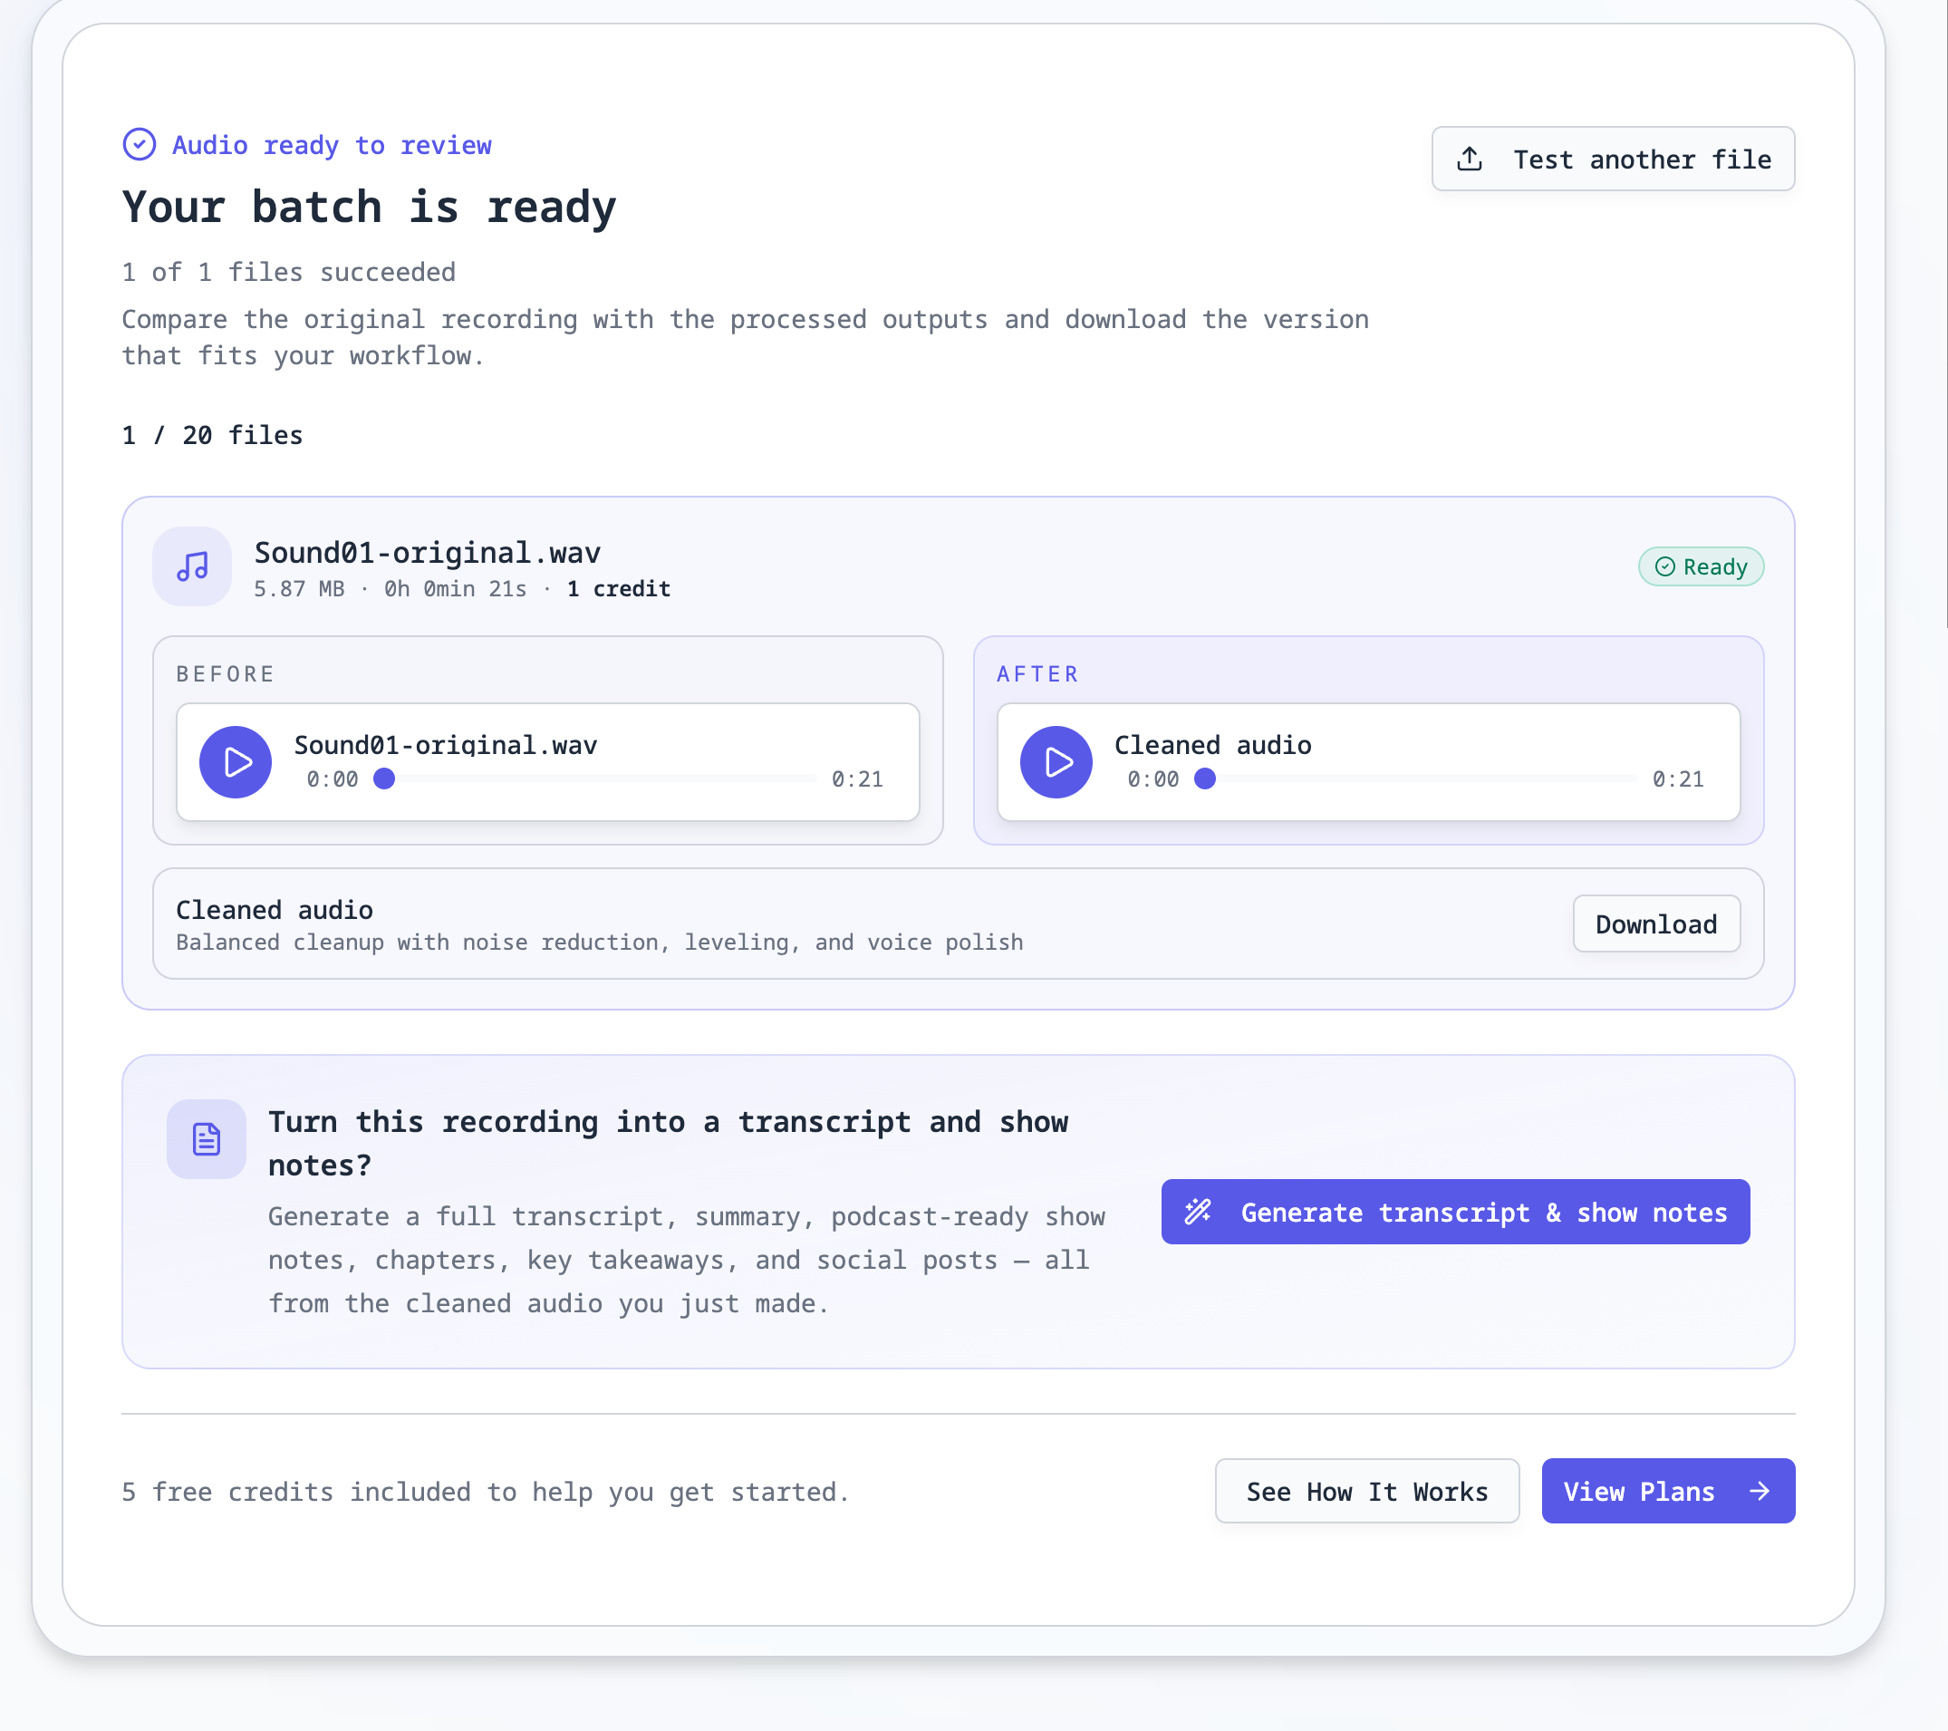Seek on the BEFORE audio progress slider
Screen dimensions: 1948x1731
594,778
